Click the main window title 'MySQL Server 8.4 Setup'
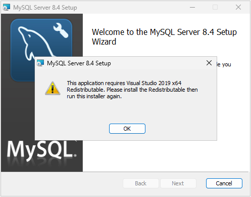 (45, 8)
